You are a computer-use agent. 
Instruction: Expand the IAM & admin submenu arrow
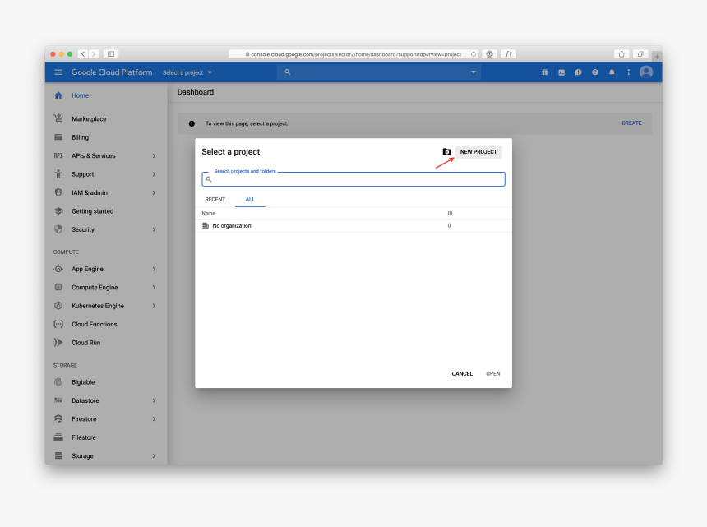click(x=154, y=193)
